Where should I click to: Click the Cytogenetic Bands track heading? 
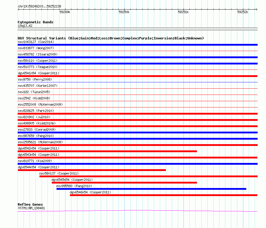pos(36,22)
